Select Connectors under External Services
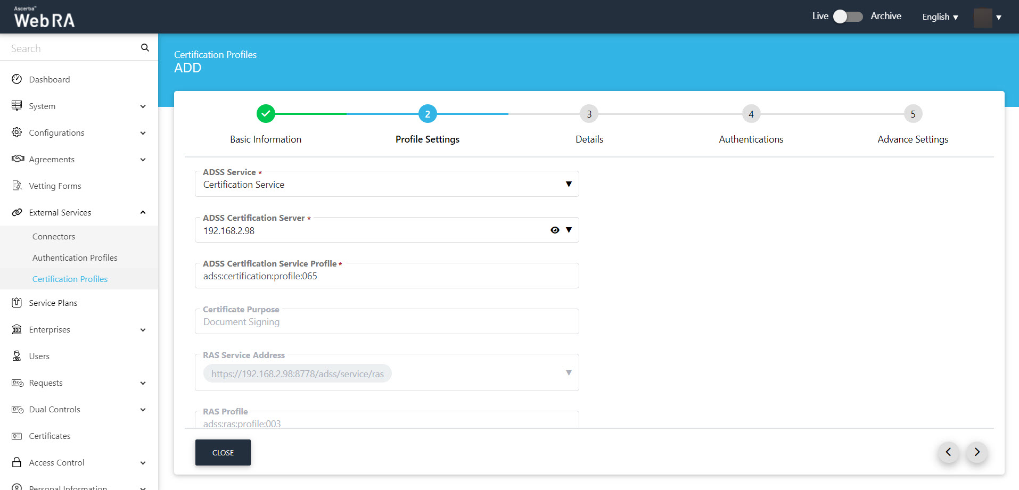This screenshot has width=1019, height=490. pyautogui.click(x=53, y=236)
